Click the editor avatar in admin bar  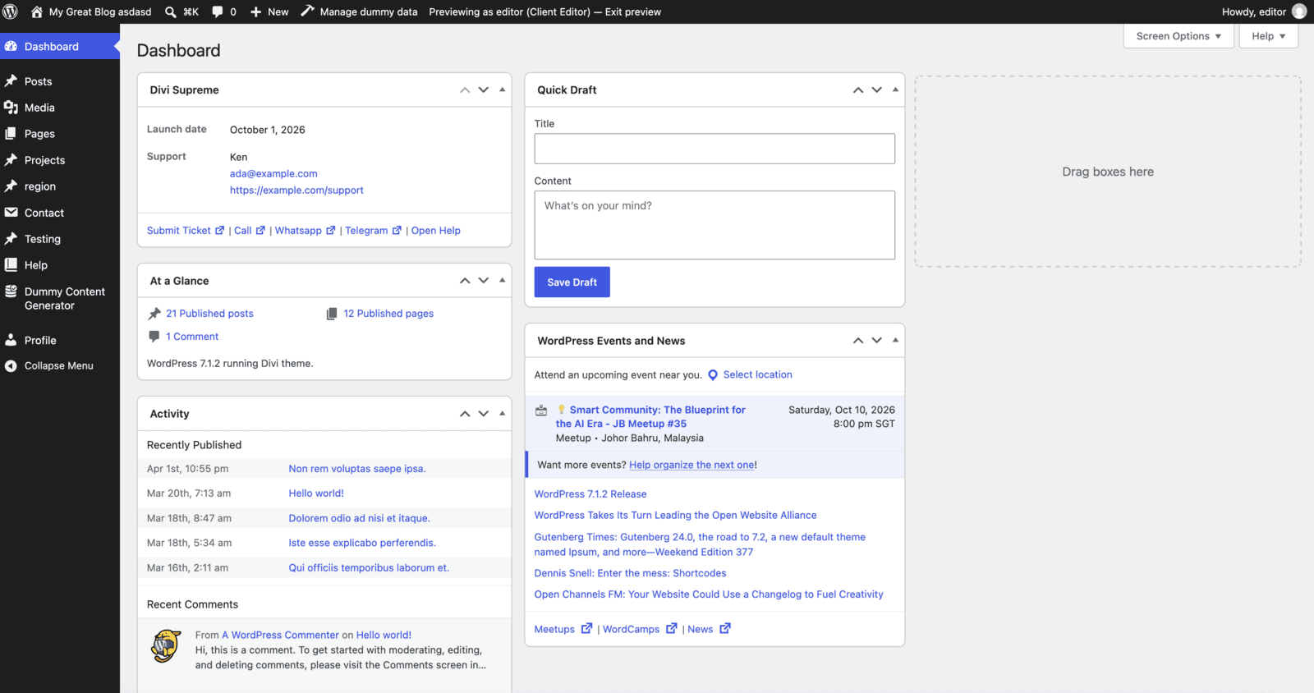click(x=1299, y=11)
